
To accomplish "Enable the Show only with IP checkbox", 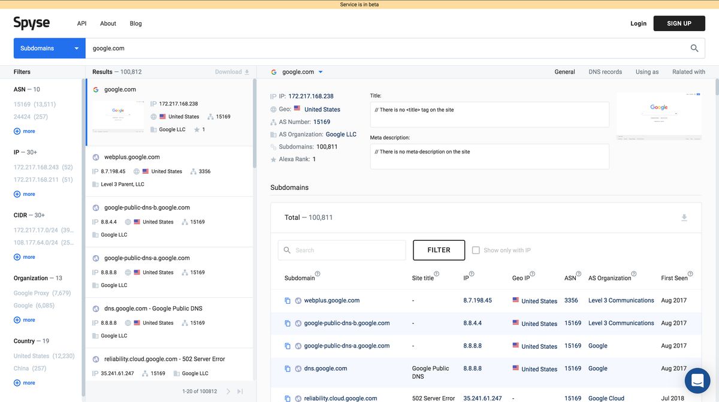I will [476, 250].
